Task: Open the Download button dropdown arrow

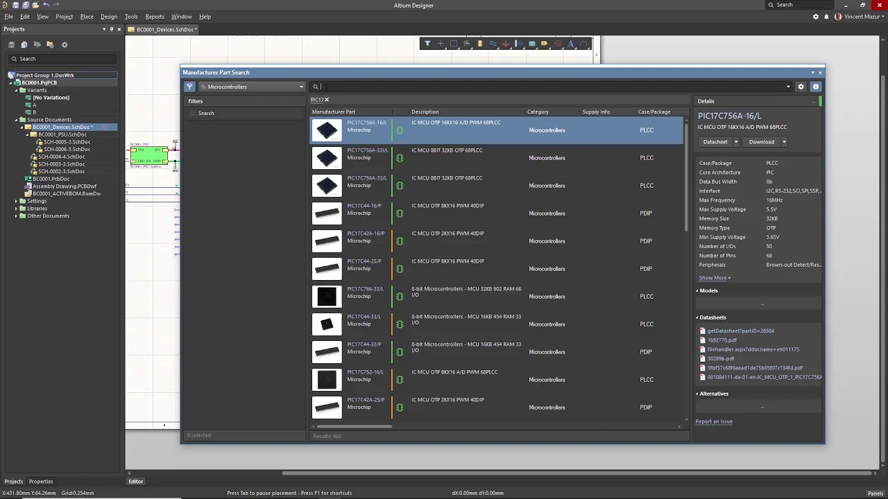Action: 784,142
